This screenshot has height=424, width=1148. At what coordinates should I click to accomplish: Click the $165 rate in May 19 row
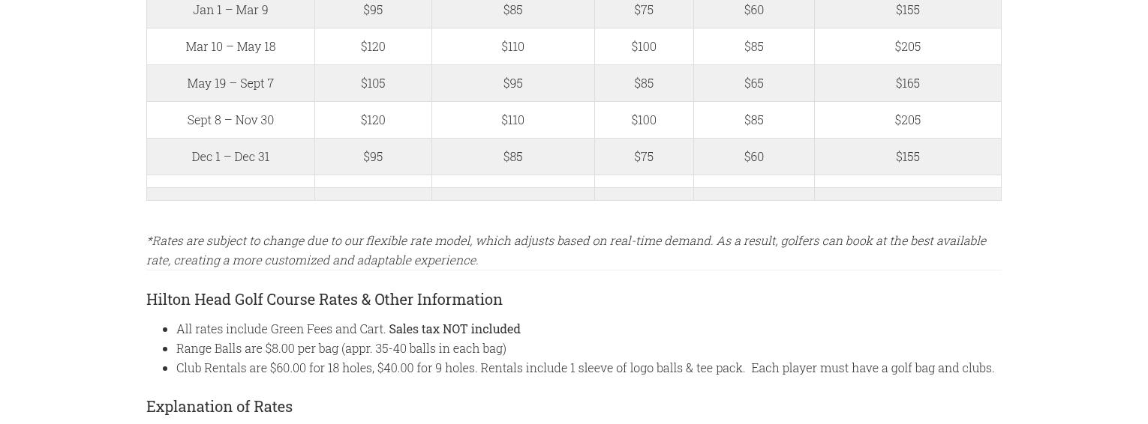[x=907, y=83]
